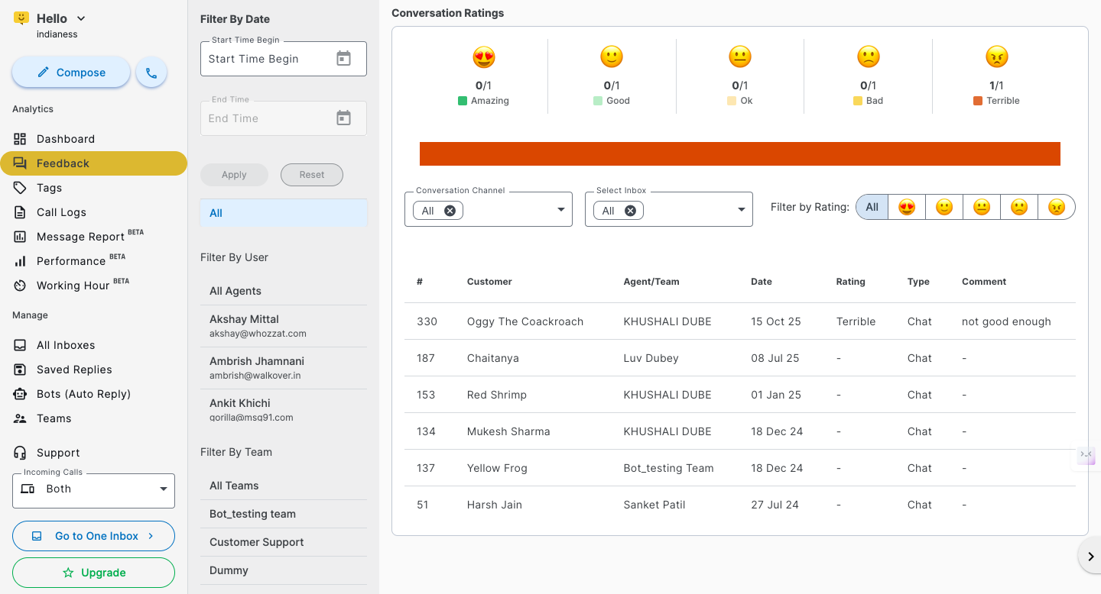Viewport: 1101px width, 594px height.
Task: Open the Oggy The Coackroach feedback row
Action: pyautogui.click(x=740, y=321)
